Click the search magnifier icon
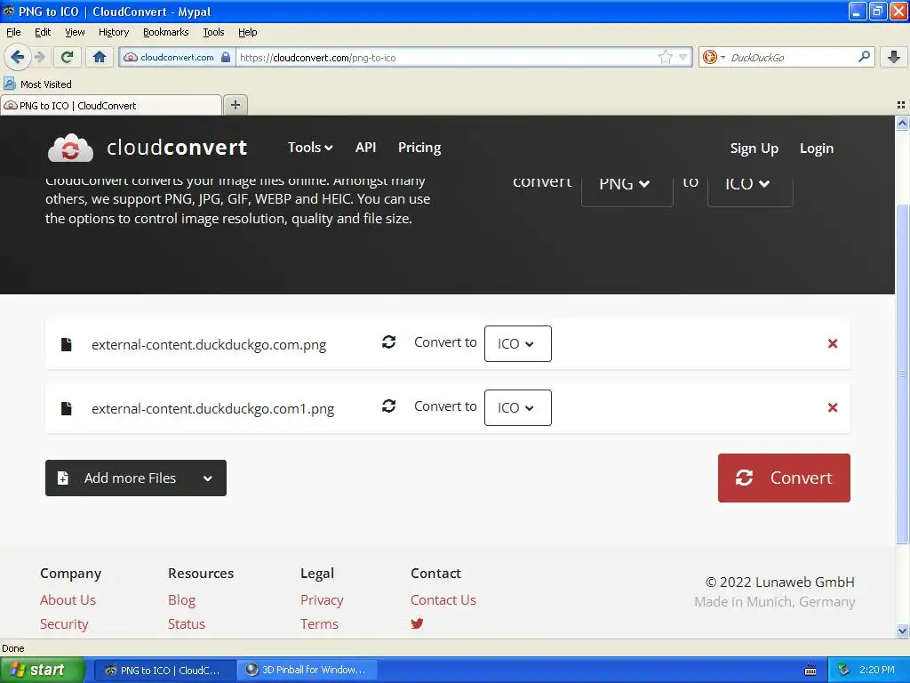This screenshot has height=683, width=910. pyautogui.click(x=864, y=57)
